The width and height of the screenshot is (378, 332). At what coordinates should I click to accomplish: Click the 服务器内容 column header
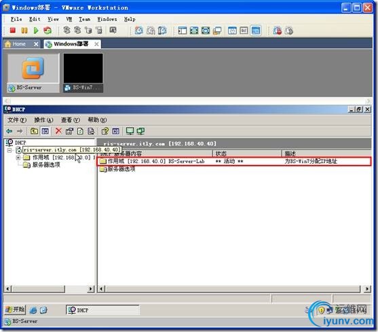[155, 153]
